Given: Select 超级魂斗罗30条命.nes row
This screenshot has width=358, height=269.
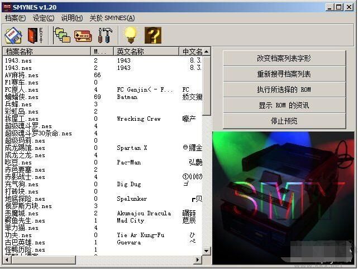Looking at the screenshot, I should point(39,134).
